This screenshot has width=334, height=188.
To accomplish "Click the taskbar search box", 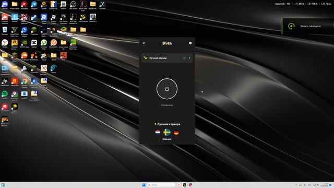I will pyautogui.click(x=162, y=185).
